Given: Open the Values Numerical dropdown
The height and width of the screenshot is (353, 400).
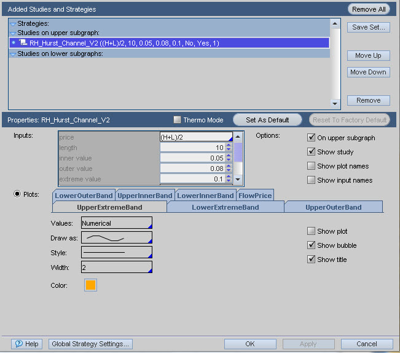Looking at the screenshot, I should [117, 223].
